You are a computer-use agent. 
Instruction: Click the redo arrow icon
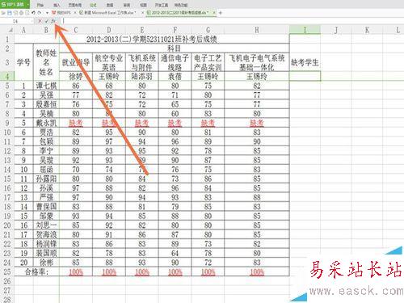coord(40,13)
